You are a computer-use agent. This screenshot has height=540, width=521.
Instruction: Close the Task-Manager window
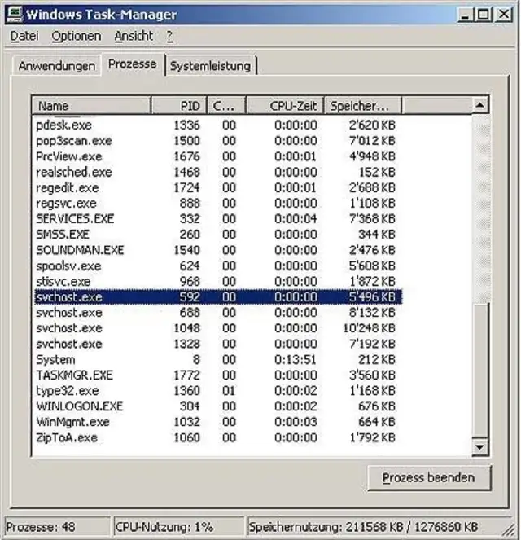coord(504,15)
